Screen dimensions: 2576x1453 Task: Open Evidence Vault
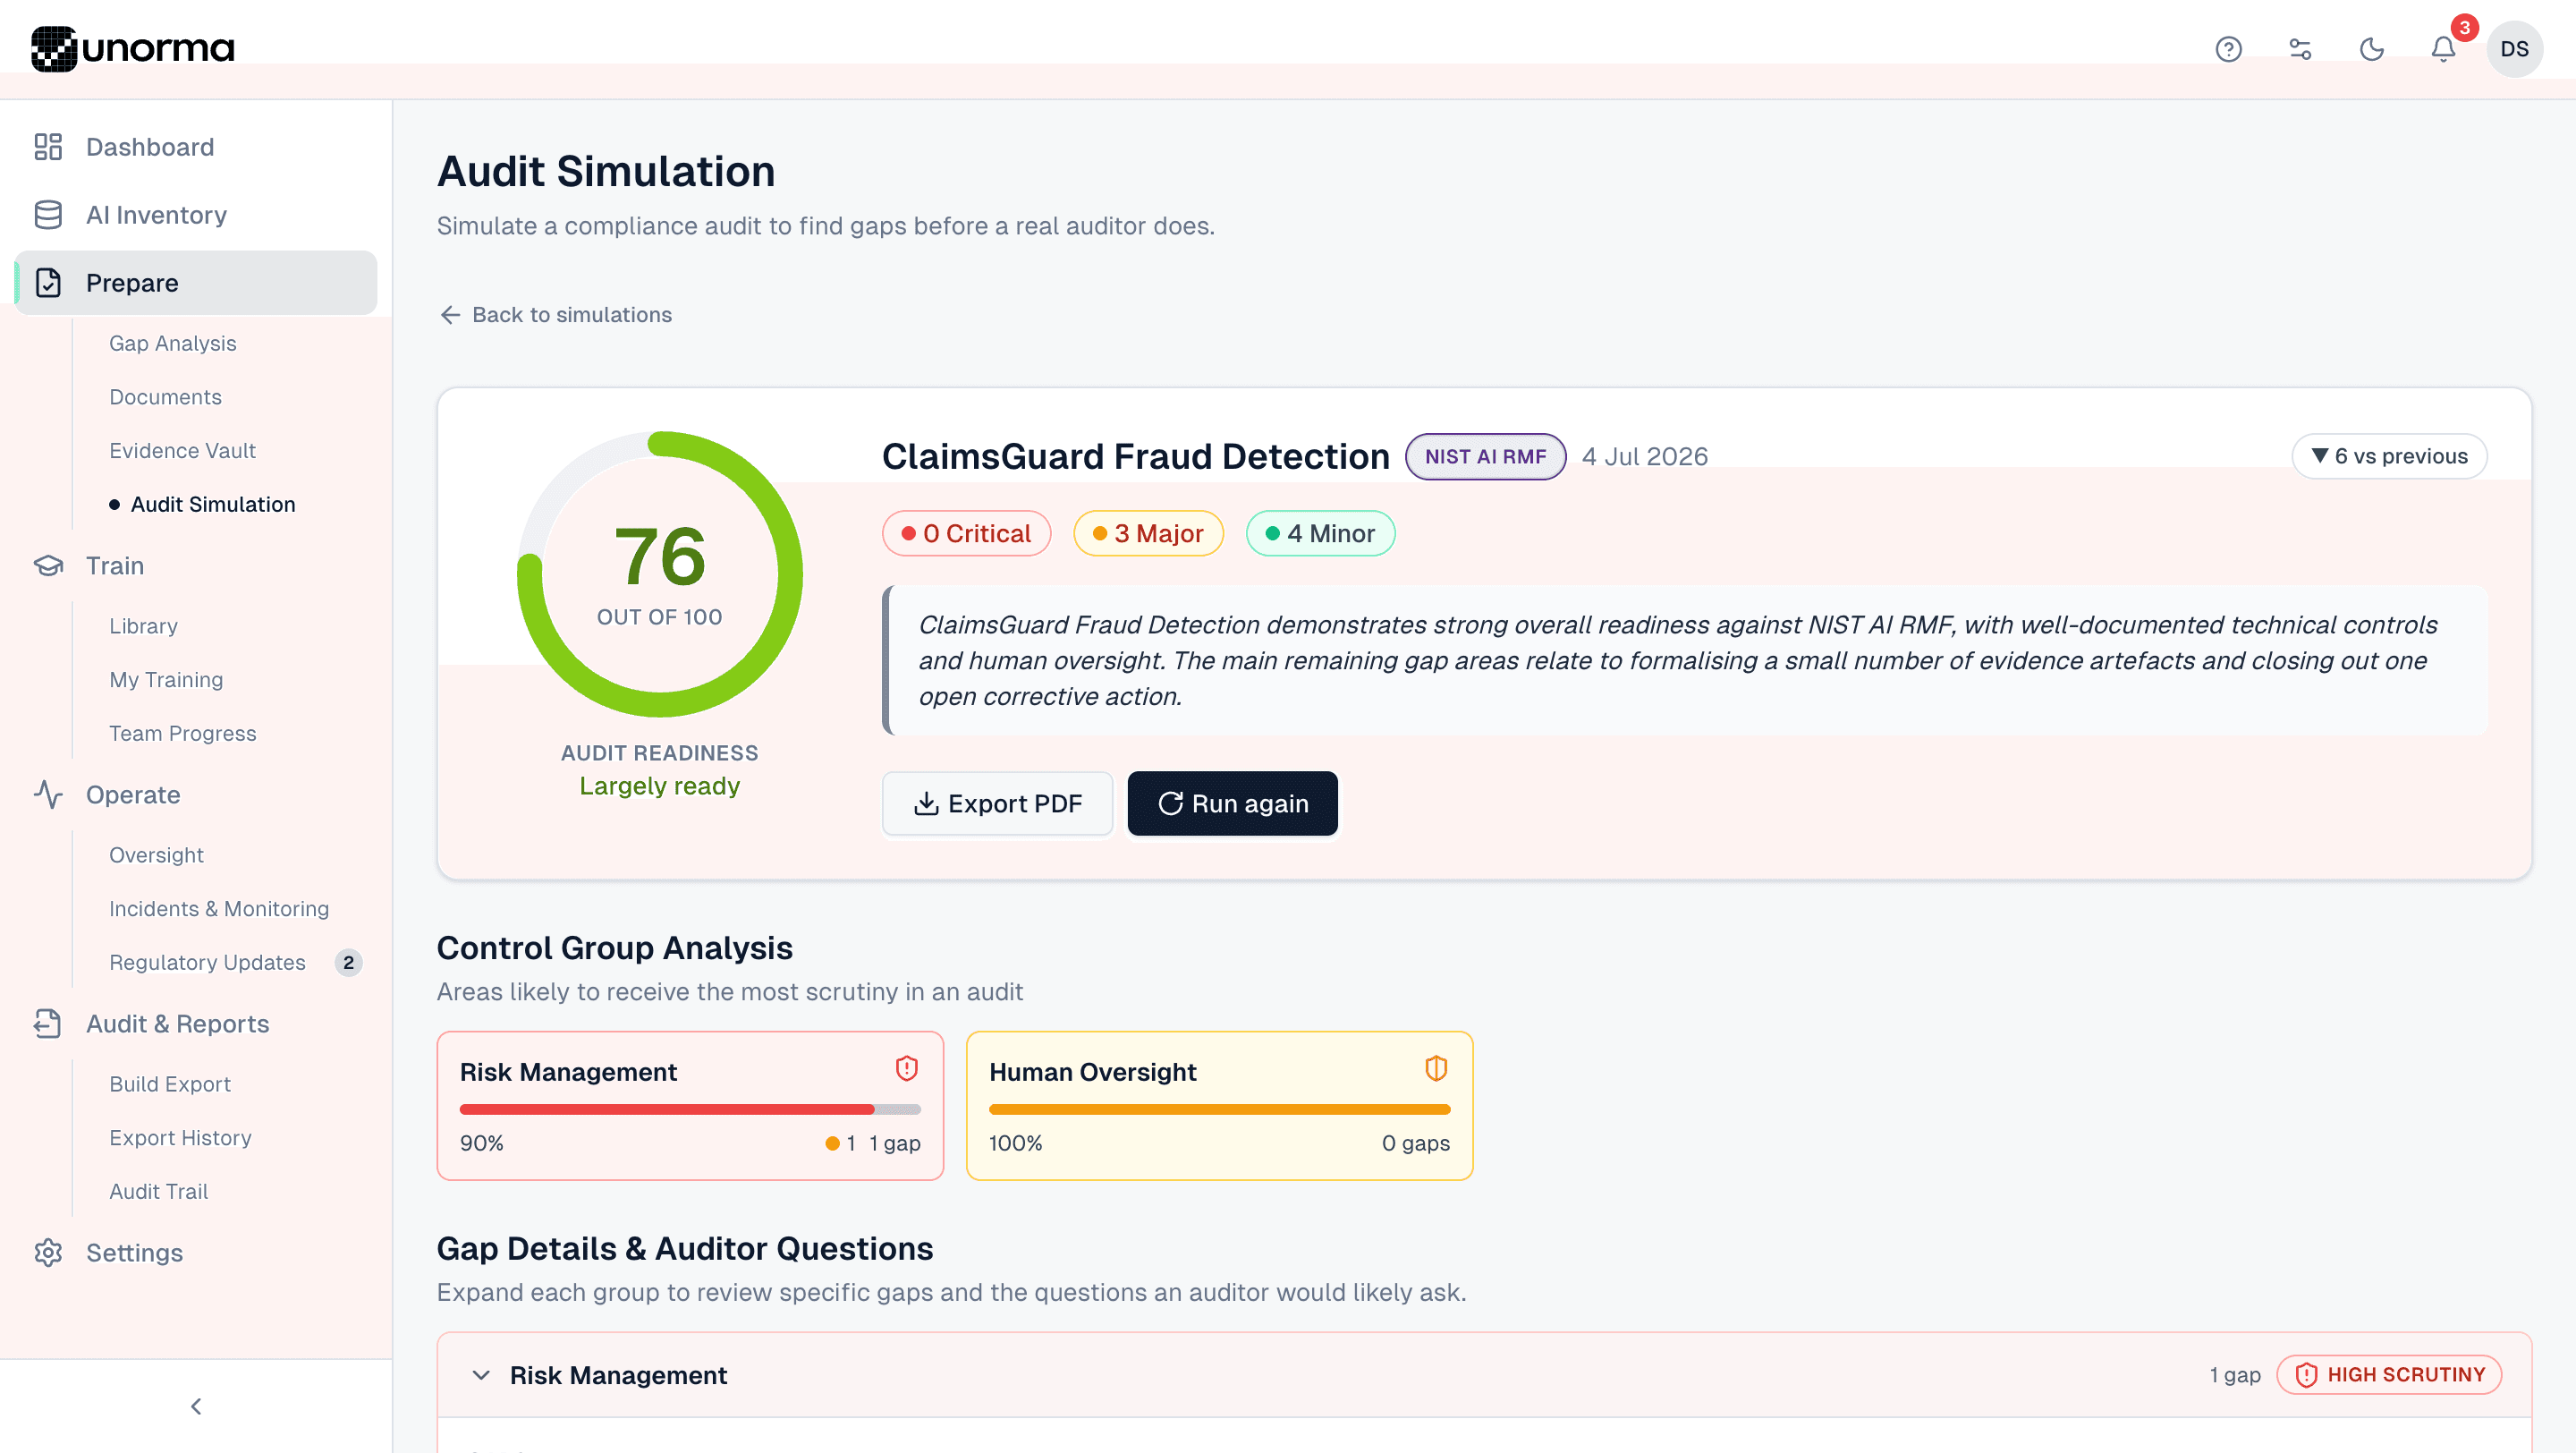pyautogui.click(x=183, y=451)
